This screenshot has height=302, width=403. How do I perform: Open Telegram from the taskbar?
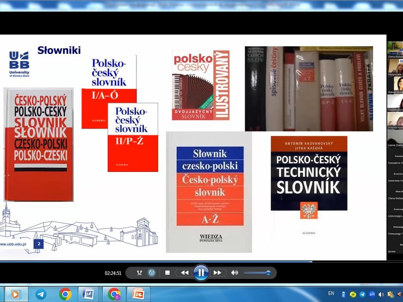(41, 294)
